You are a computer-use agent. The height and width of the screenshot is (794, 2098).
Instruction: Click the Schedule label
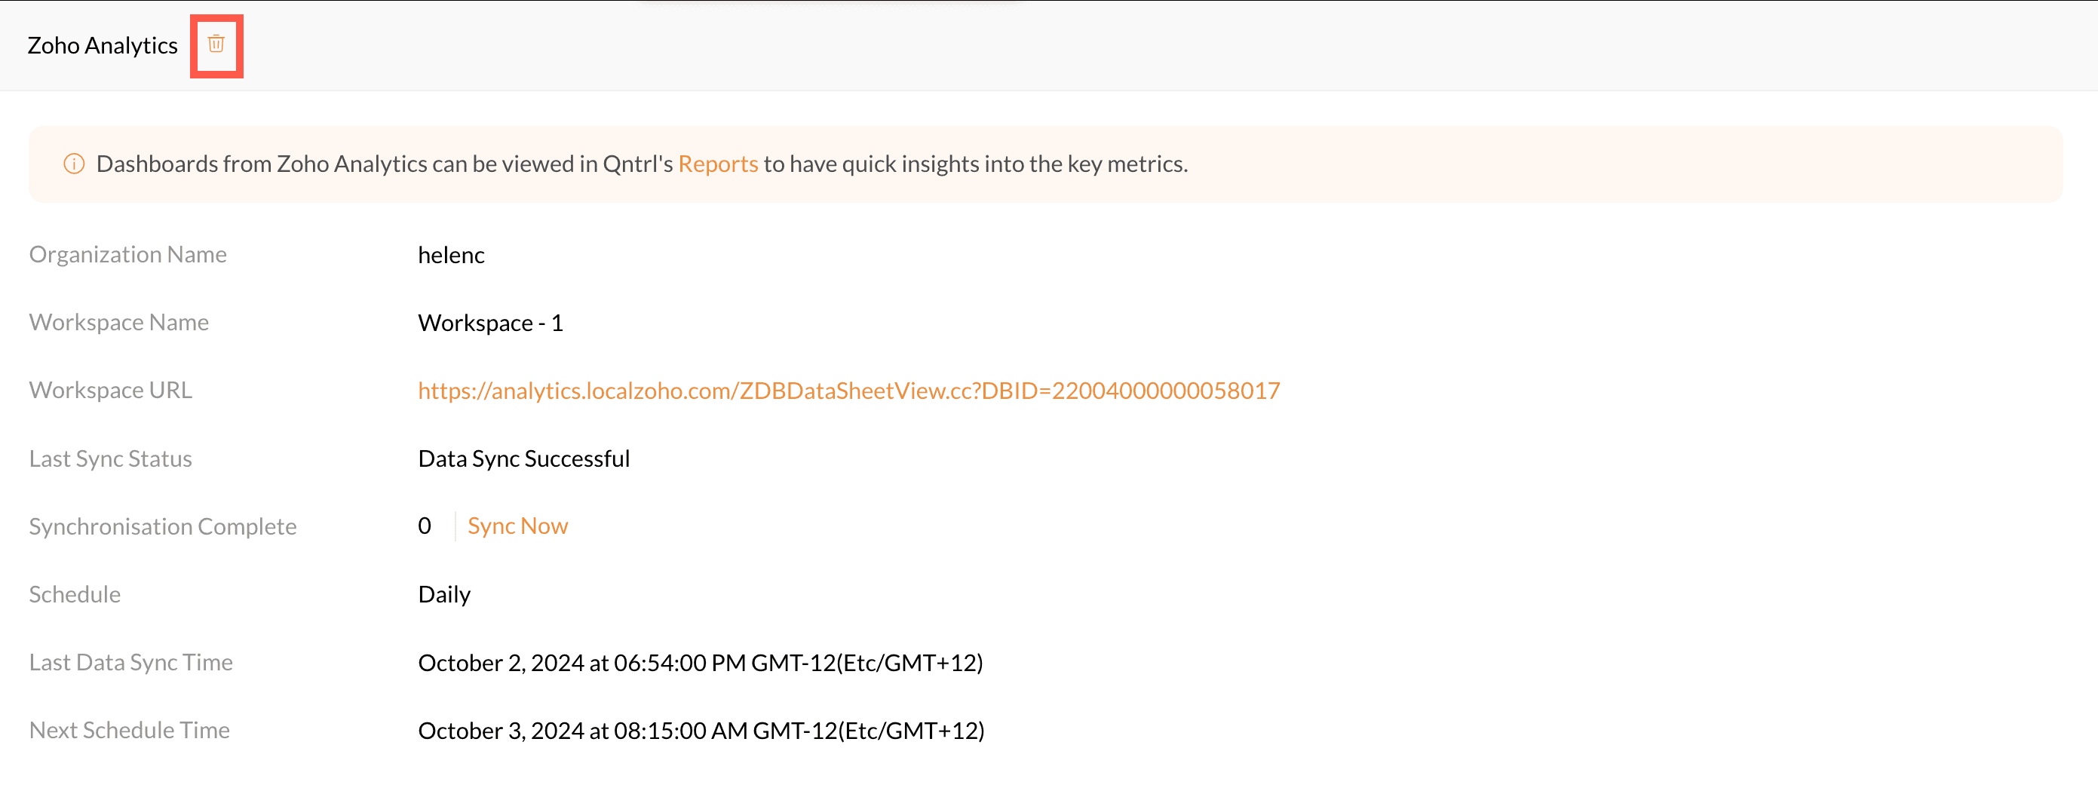(x=75, y=594)
